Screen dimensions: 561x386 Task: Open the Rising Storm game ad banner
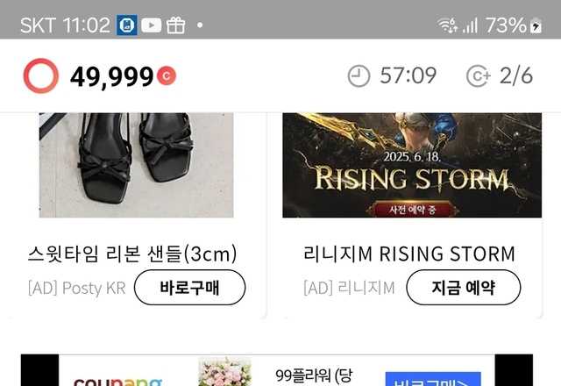click(x=412, y=165)
